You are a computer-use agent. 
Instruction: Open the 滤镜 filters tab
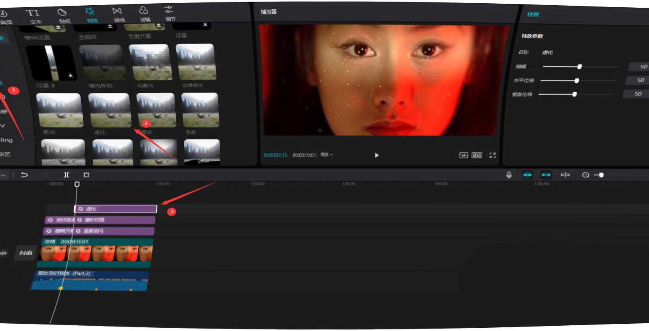tap(144, 14)
